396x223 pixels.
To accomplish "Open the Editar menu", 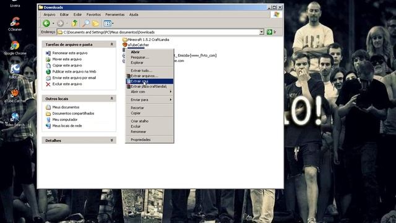I will point(64,15).
